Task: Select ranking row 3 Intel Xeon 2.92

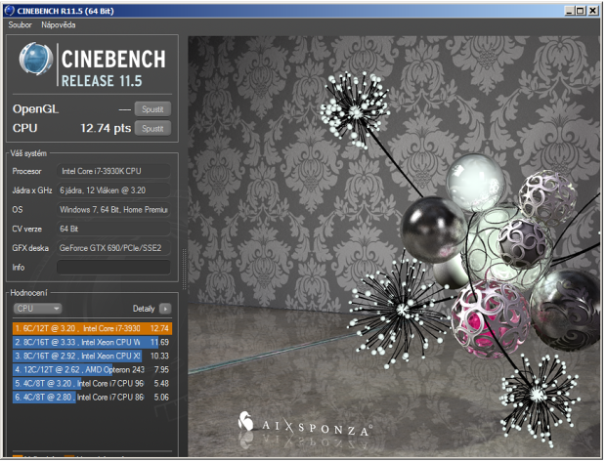Action: 93,357
